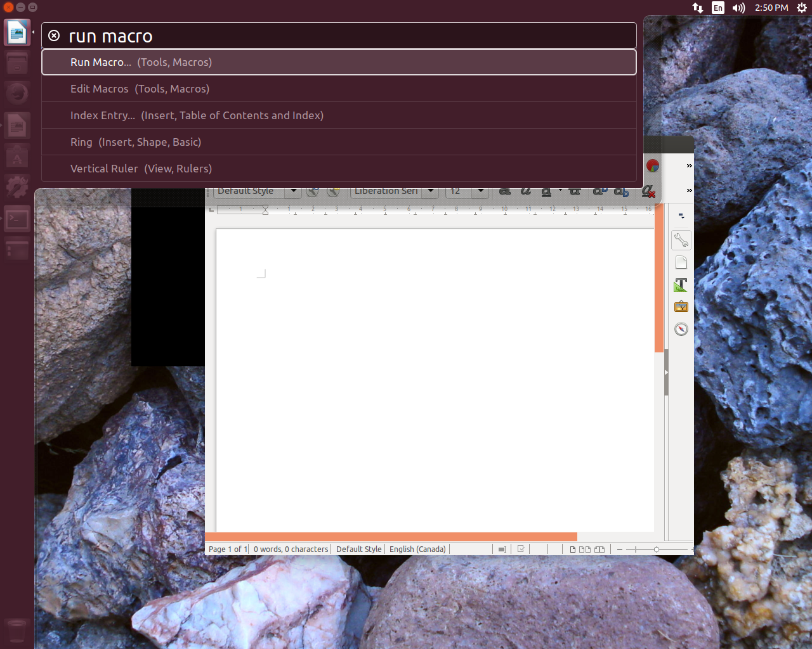The image size is (812, 649).
Task: Open the sidebar Styles and Formatting panel
Action: [681, 285]
